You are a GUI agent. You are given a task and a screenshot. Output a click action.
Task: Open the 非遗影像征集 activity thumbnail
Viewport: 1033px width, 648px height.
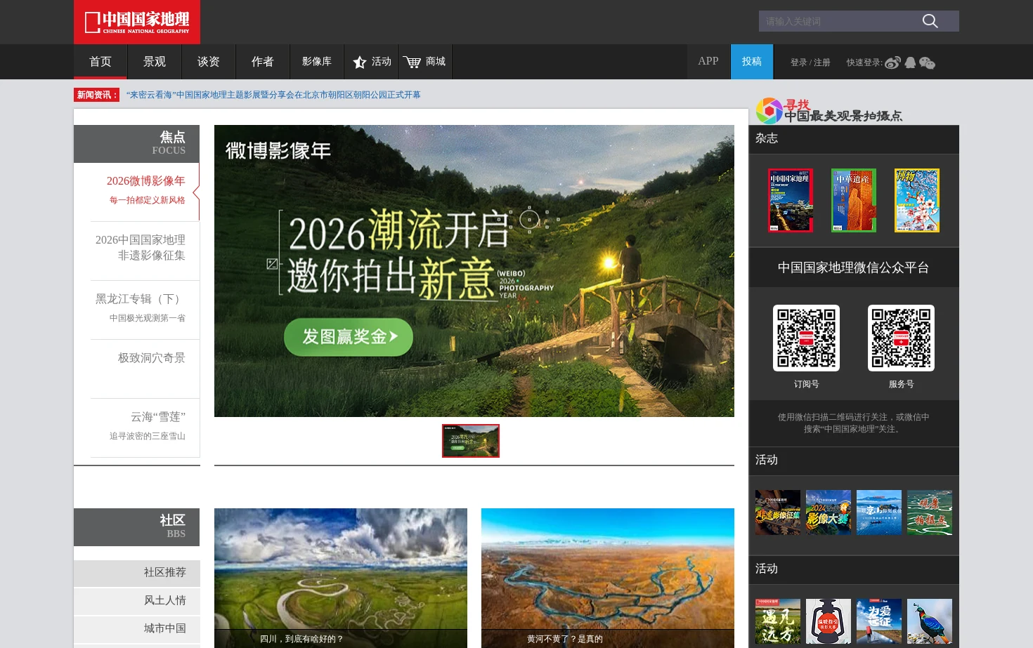click(778, 513)
